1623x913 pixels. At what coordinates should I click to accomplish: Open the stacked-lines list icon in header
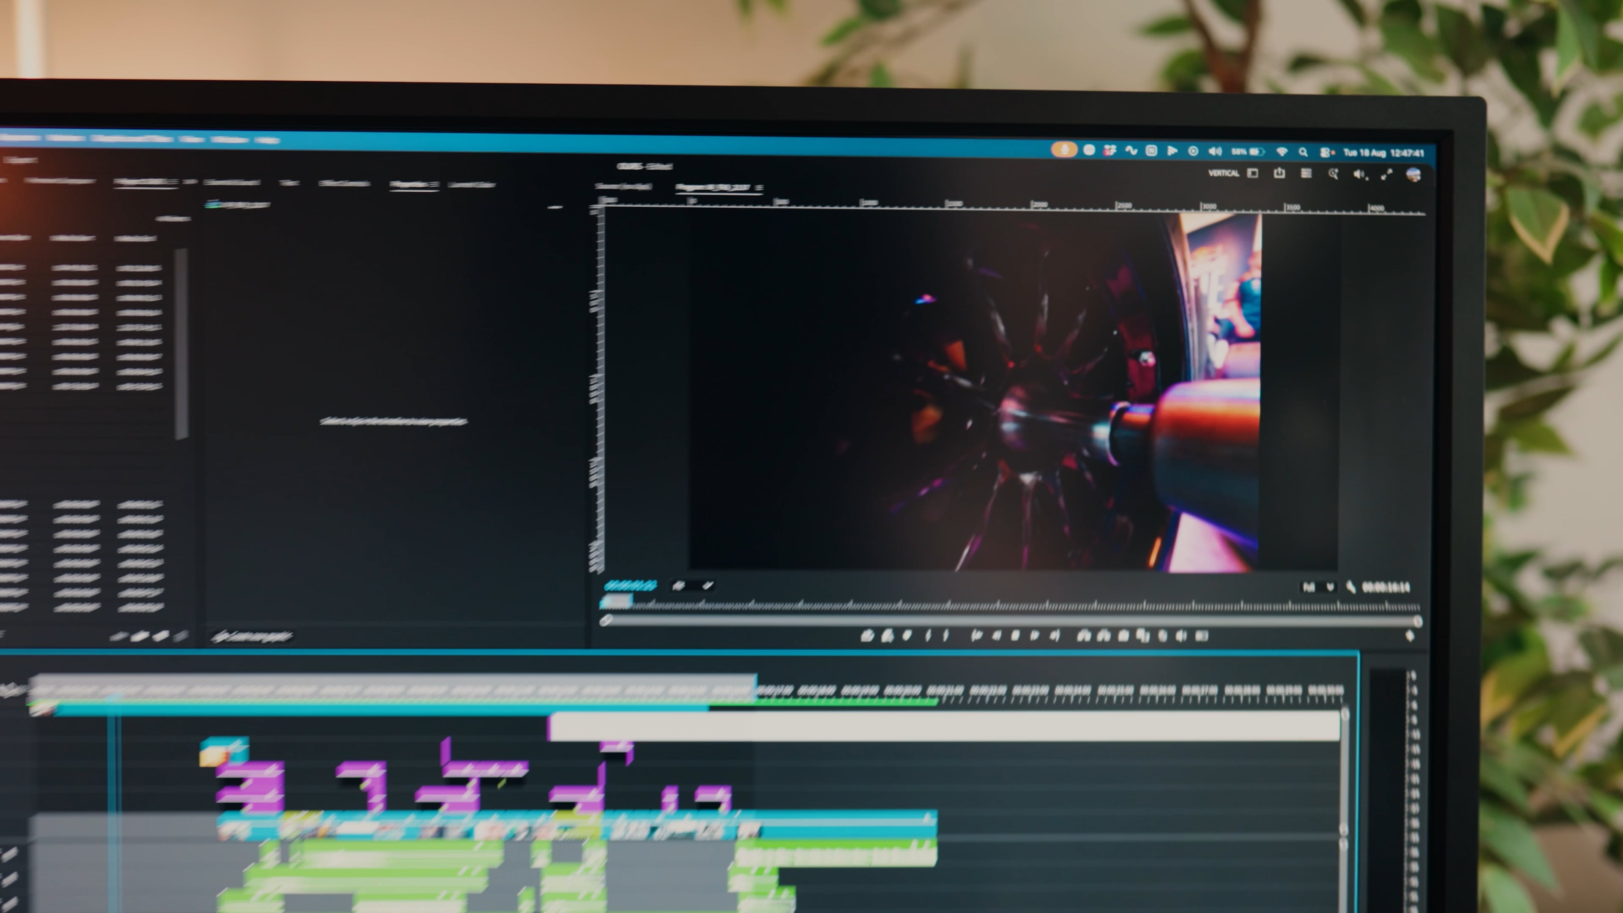coord(1306,173)
